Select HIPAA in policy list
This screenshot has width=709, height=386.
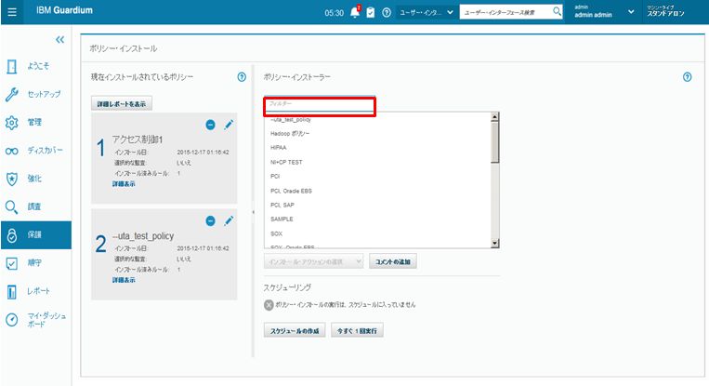[x=279, y=147]
